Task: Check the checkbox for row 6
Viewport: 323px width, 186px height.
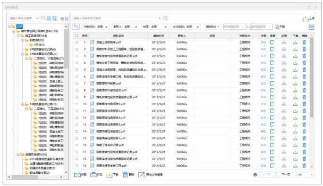Action: [77, 76]
